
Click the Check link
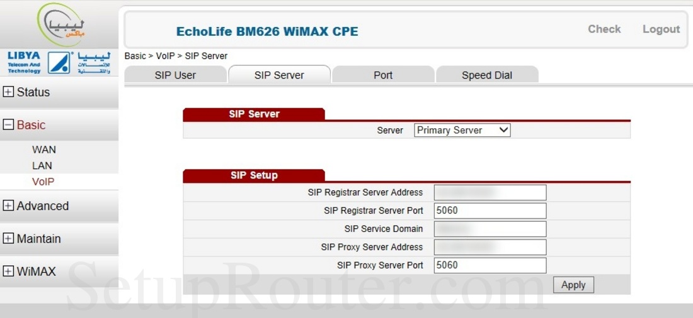tap(604, 29)
